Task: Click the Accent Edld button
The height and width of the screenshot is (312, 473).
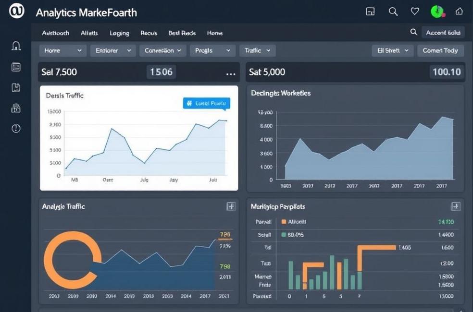Action: click(x=443, y=32)
